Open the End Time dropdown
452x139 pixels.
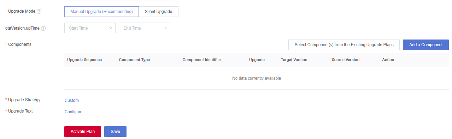[x=145, y=28]
